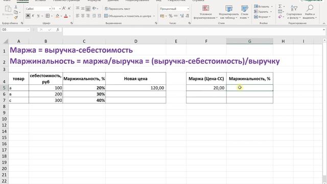Align text to top of cell
327x184 pixels.
pos(77,9)
